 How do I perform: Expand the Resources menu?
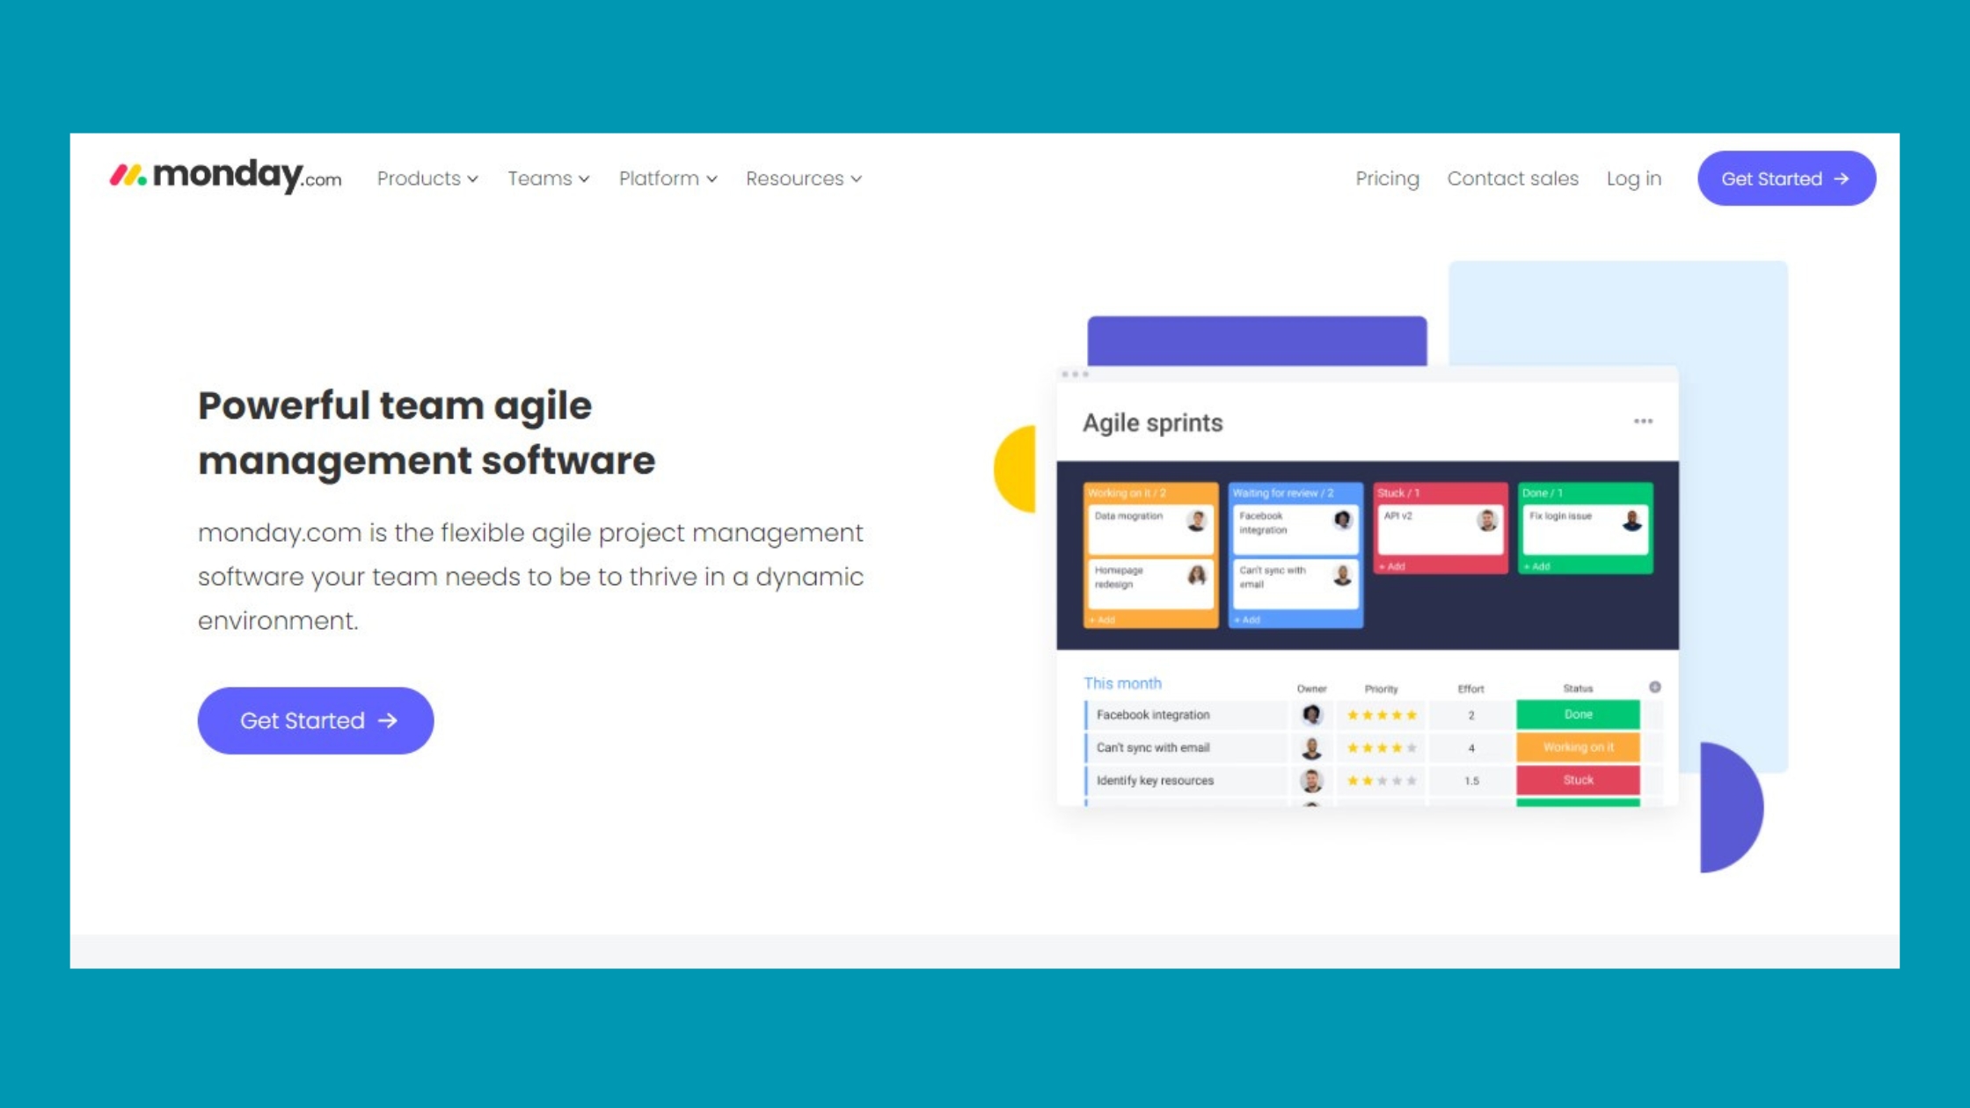[804, 179]
